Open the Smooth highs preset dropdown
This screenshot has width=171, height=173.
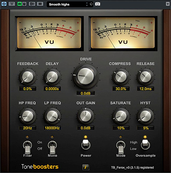pyautogui.click(x=66, y=5)
